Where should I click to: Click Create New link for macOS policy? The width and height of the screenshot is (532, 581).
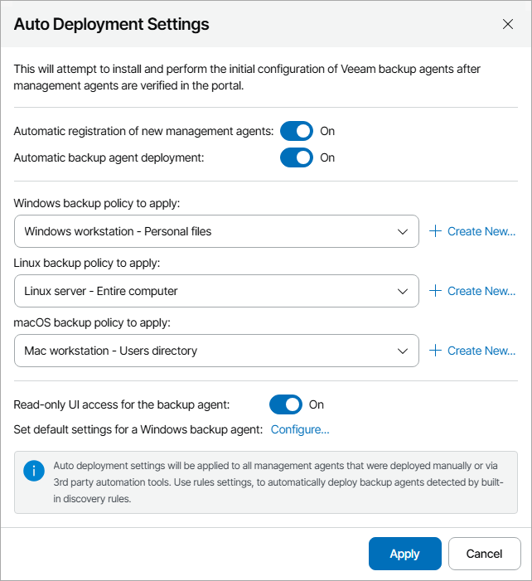coord(481,351)
